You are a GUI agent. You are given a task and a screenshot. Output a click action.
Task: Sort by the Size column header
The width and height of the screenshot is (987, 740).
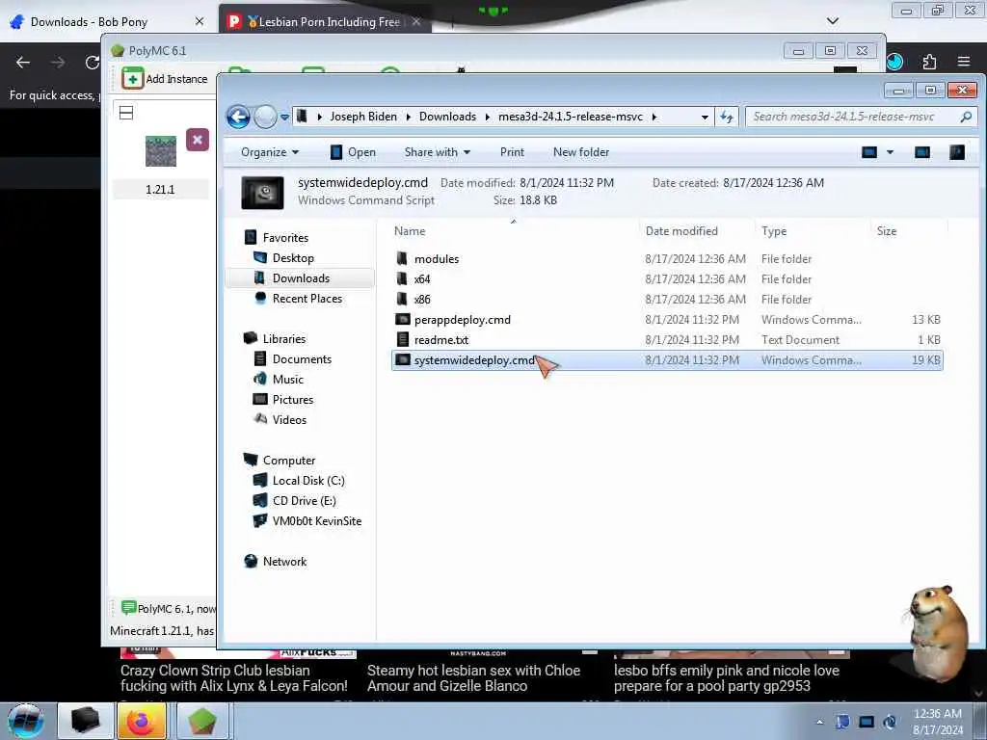[x=887, y=231]
